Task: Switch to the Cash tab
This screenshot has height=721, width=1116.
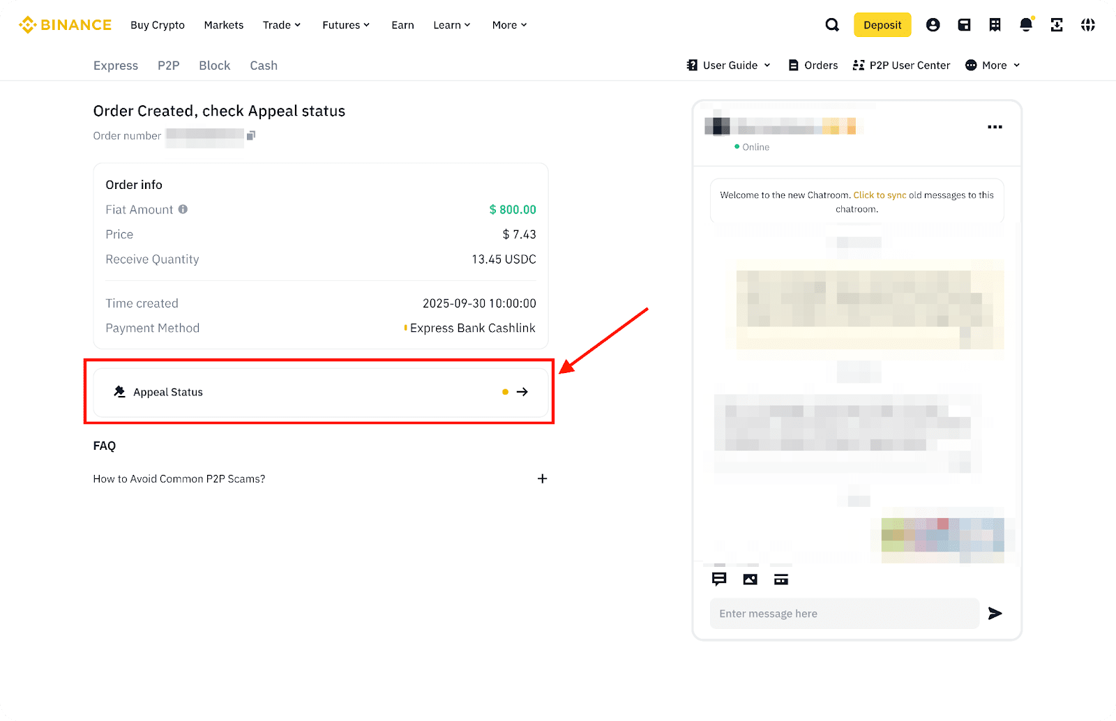Action: coord(264,66)
